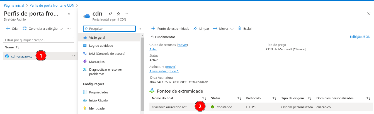The image size is (374, 114).
Task: Open Azure subscription 1 link
Action: tap(164, 71)
